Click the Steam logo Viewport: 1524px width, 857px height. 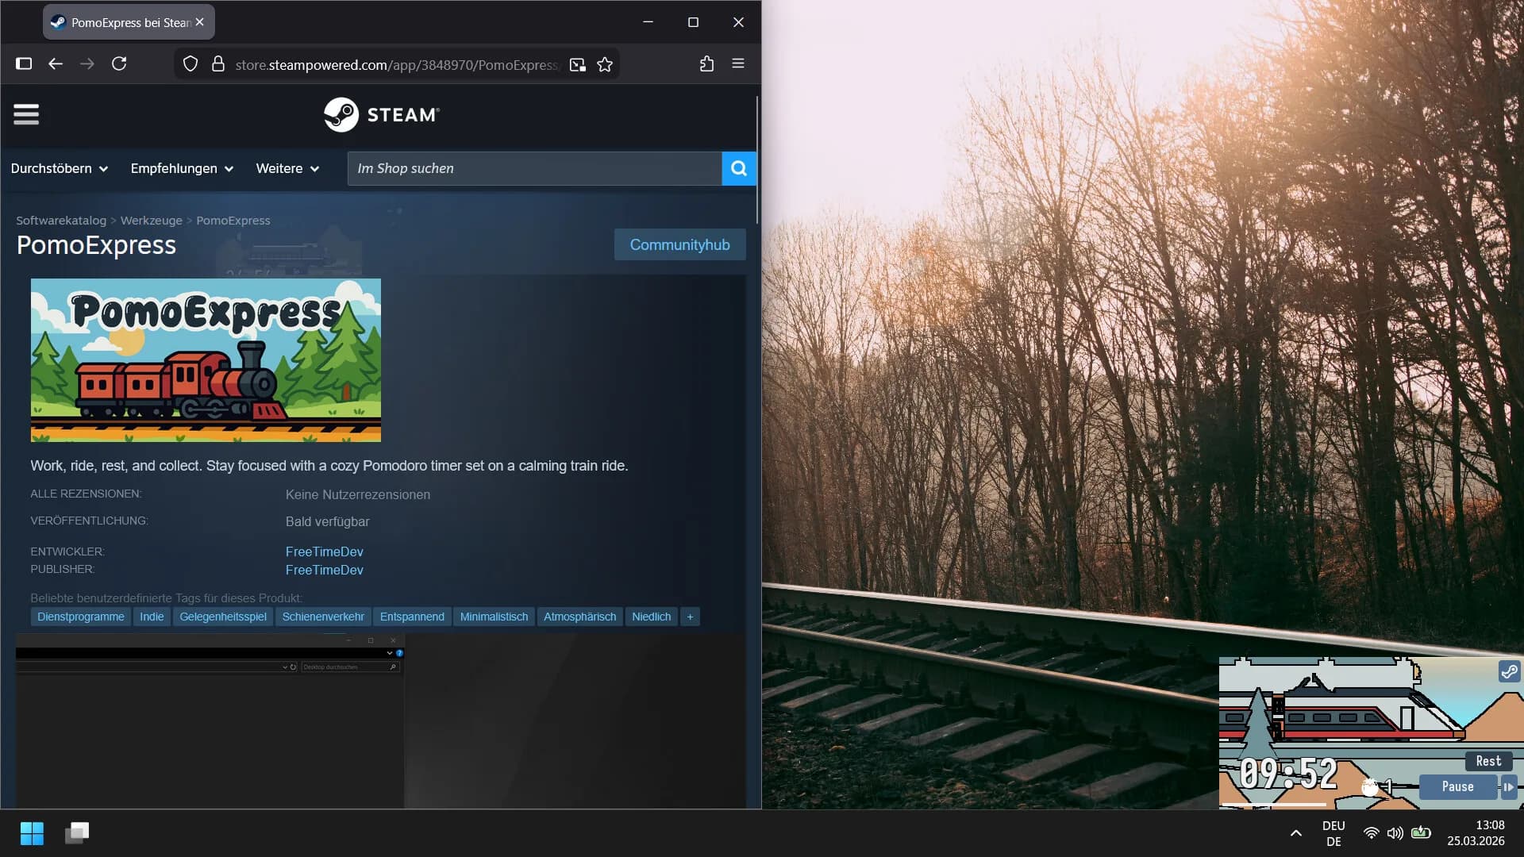[x=381, y=115]
